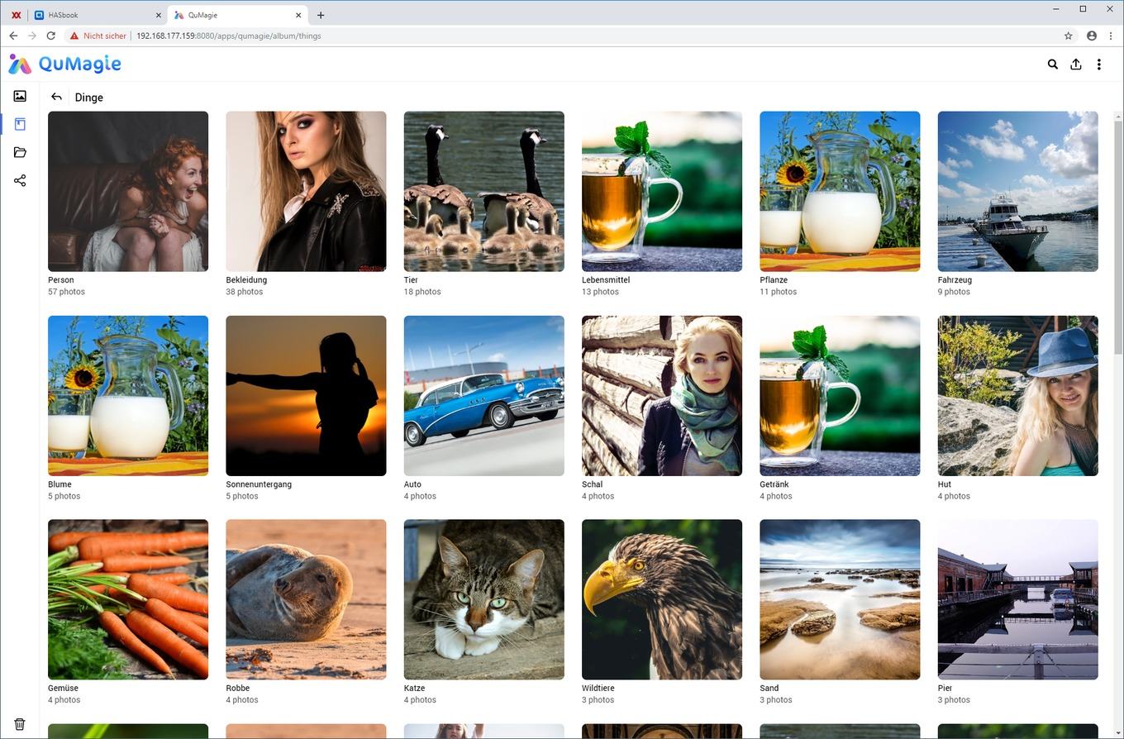Select the Albums sidebar icon
This screenshot has width=1124, height=739.
point(20,125)
